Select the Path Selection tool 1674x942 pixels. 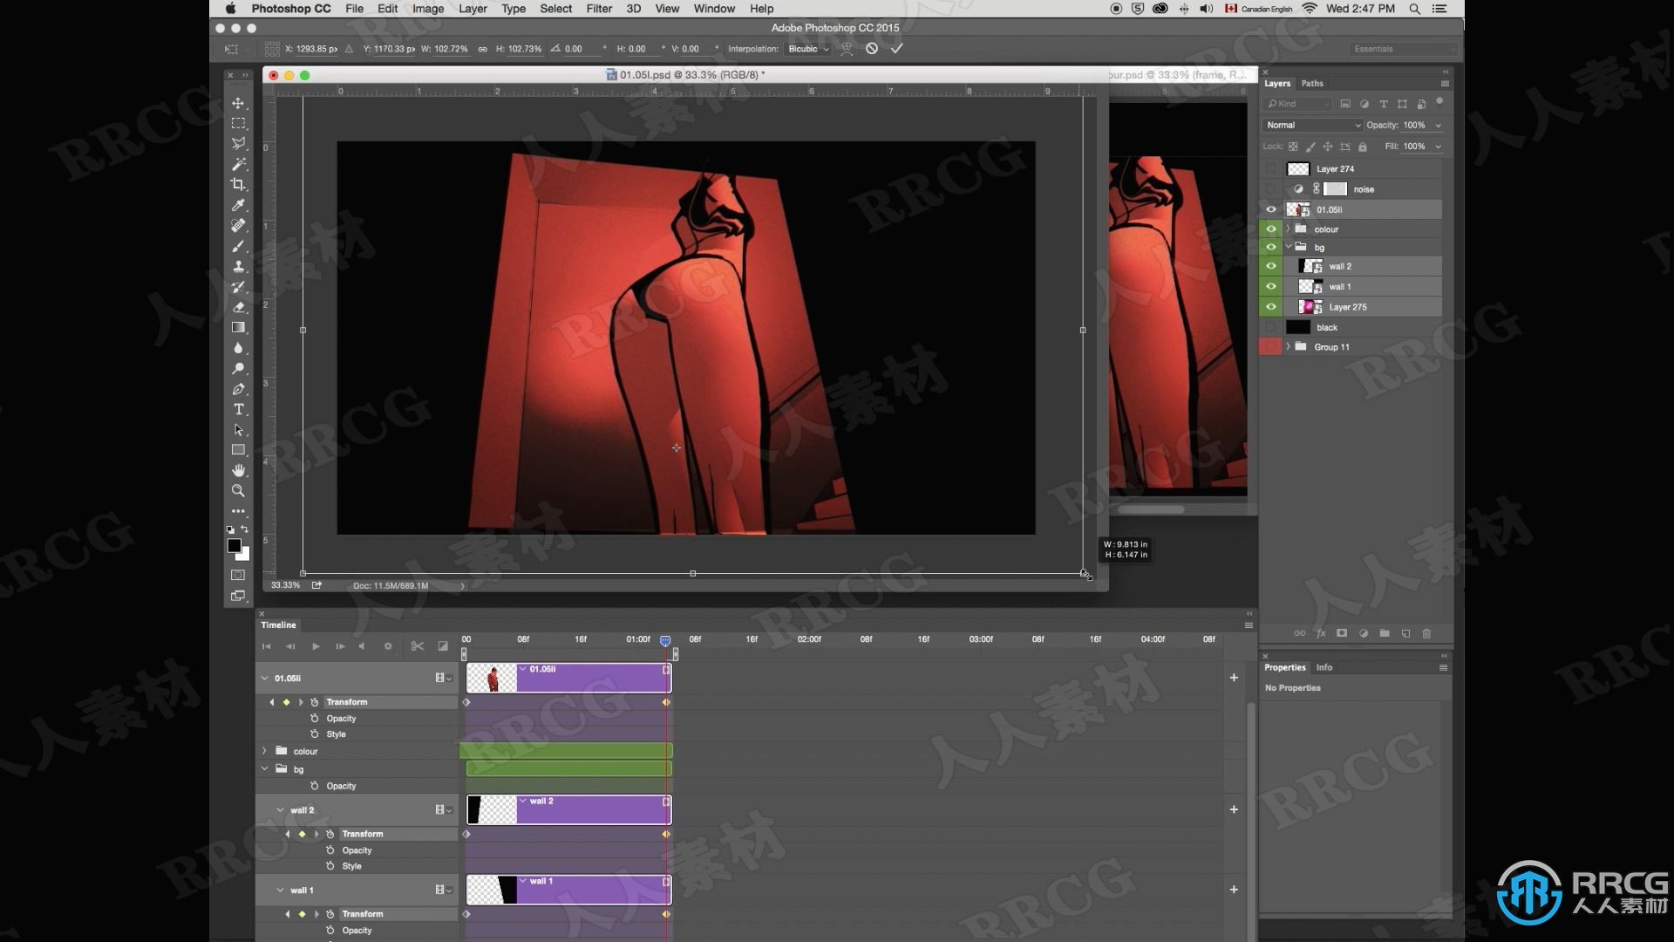point(238,430)
